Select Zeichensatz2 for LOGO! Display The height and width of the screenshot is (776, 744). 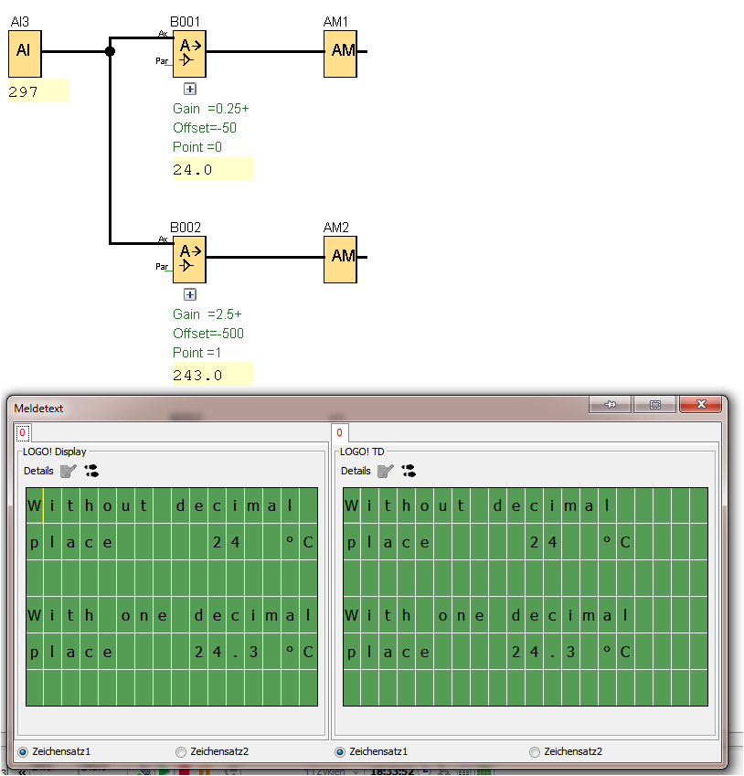point(181,751)
